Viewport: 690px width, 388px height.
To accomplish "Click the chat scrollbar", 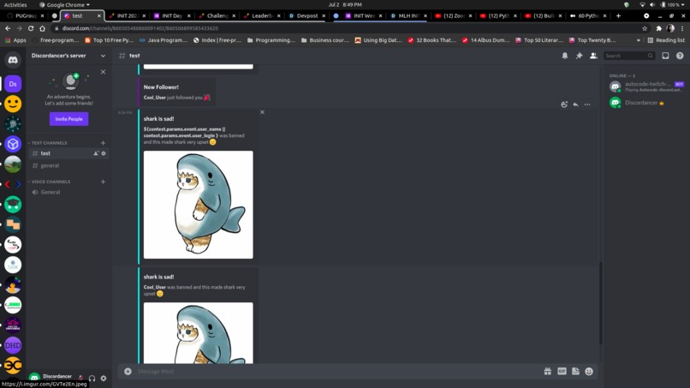I will point(601,304).
